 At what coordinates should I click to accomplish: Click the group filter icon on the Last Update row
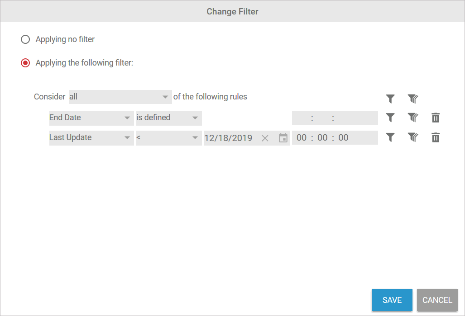[413, 137]
